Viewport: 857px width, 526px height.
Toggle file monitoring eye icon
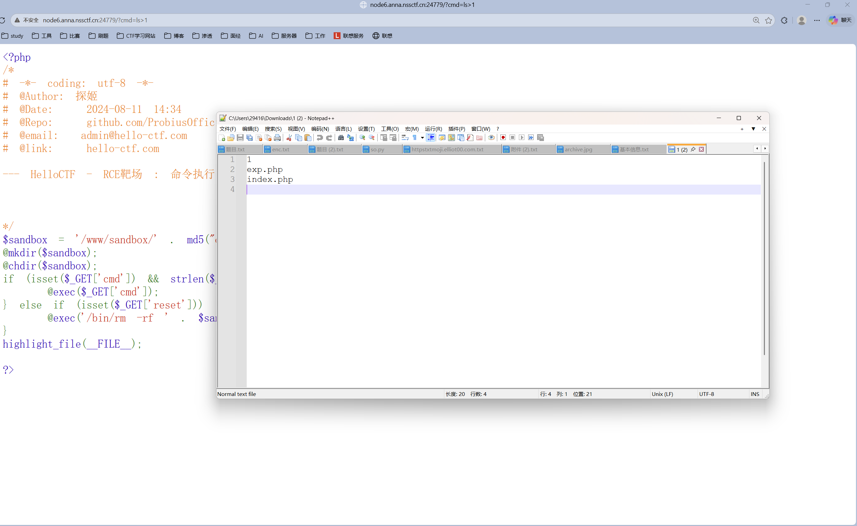(x=491, y=138)
